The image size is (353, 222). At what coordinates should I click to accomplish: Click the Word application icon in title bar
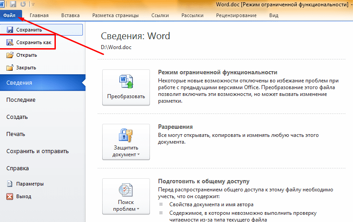click(2, 4)
